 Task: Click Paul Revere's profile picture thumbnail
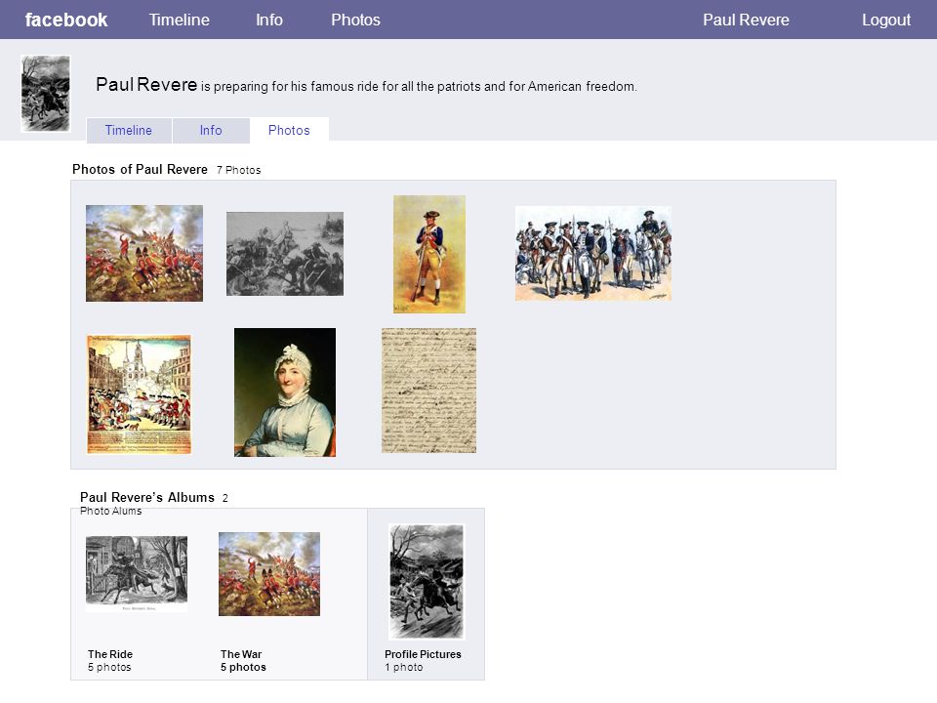pyautogui.click(x=46, y=94)
